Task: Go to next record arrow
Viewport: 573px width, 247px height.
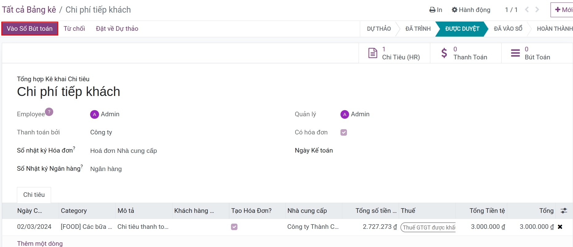Action: (x=537, y=10)
